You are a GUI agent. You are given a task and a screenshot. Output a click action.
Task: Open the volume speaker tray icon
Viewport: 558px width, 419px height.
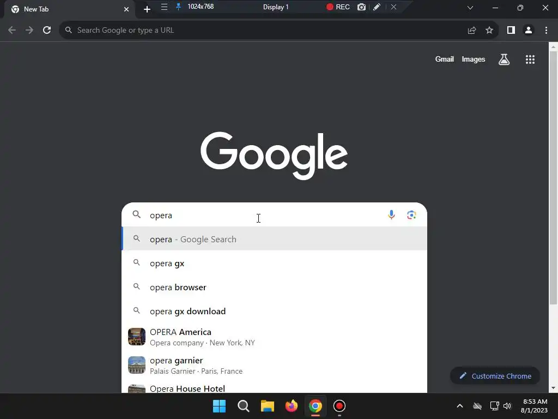click(x=507, y=406)
